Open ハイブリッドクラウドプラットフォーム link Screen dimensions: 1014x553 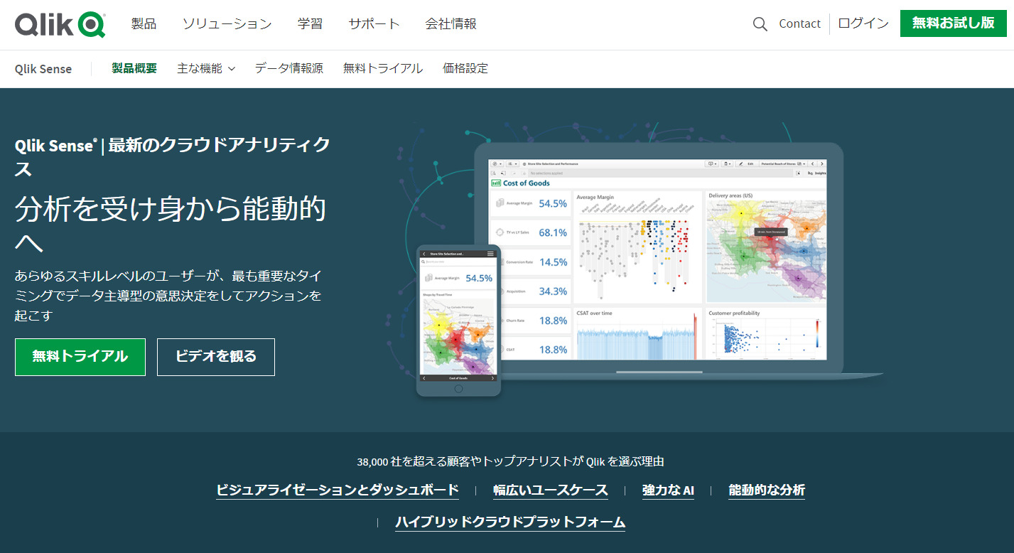pyautogui.click(x=510, y=522)
